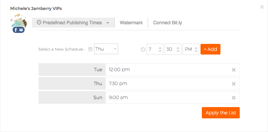Open the Connect Bit.ly tab
Image resolution: width=268 pixels, height=132 pixels.
pos(168,23)
